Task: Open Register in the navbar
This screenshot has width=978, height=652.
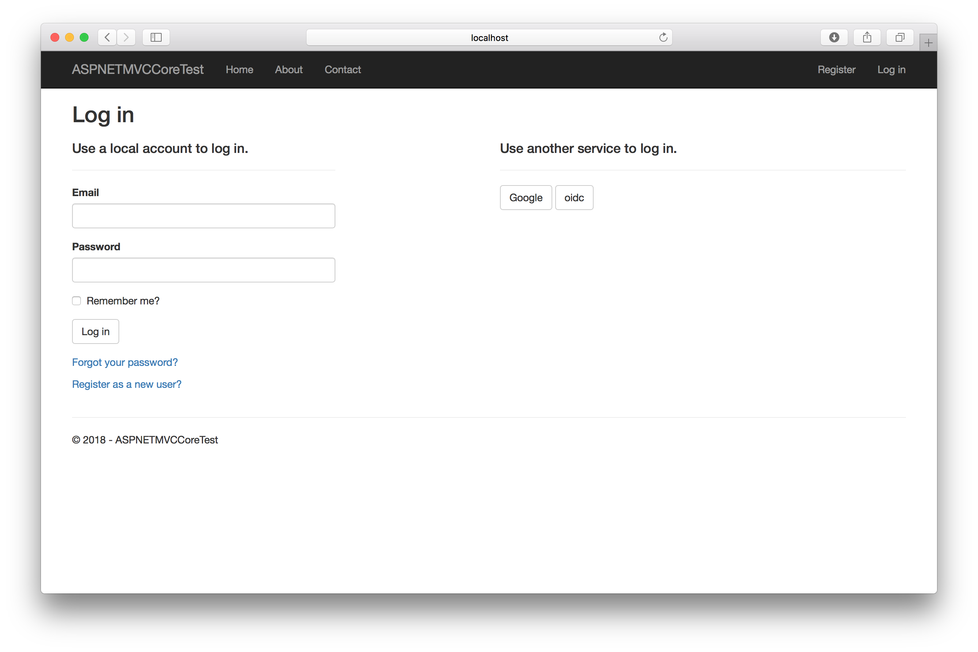Action: click(836, 70)
